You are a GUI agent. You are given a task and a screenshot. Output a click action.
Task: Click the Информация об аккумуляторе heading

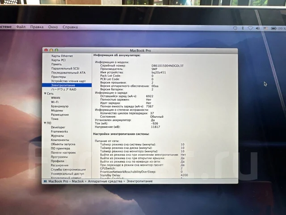click(117, 55)
